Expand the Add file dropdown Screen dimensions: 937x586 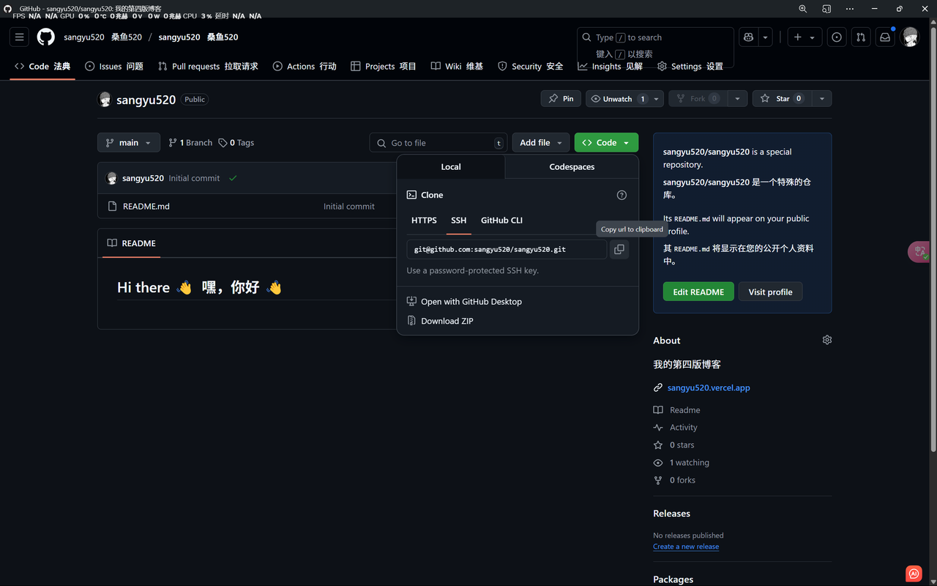point(541,143)
